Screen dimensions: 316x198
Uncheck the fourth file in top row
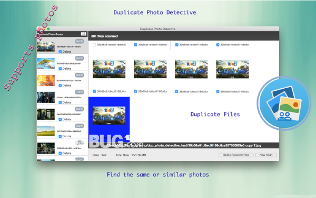coord(218,45)
